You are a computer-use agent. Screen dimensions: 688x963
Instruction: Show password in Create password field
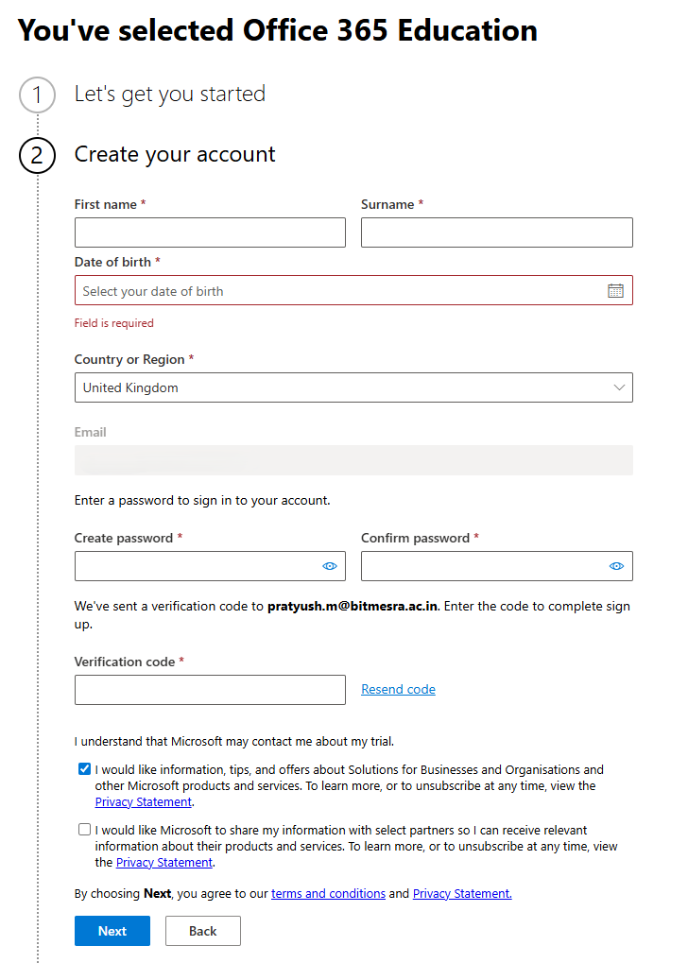click(x=330, y=566)
